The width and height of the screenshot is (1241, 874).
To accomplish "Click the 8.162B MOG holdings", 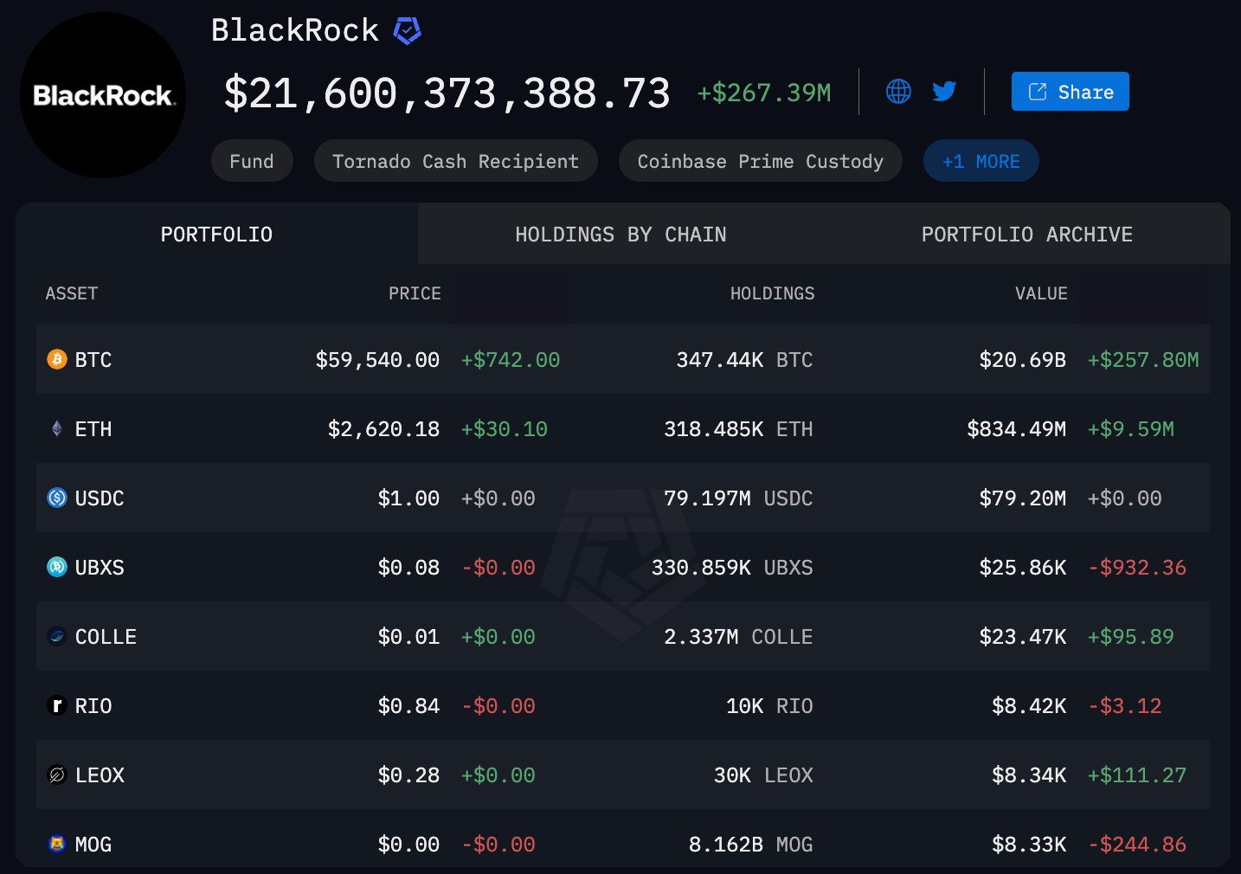I will coord(750,845).
